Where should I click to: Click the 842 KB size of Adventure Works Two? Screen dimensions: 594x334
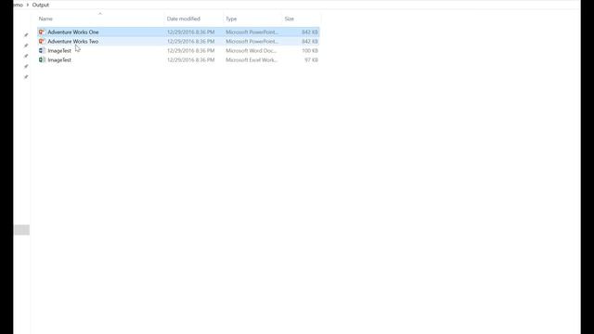310,41
